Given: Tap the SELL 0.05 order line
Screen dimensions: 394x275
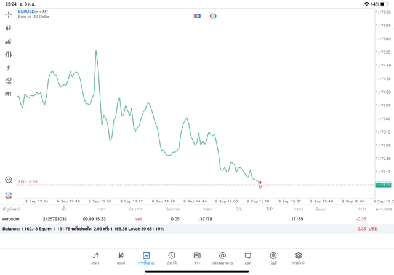Looking at the screenshot, I should pos(27,182).
